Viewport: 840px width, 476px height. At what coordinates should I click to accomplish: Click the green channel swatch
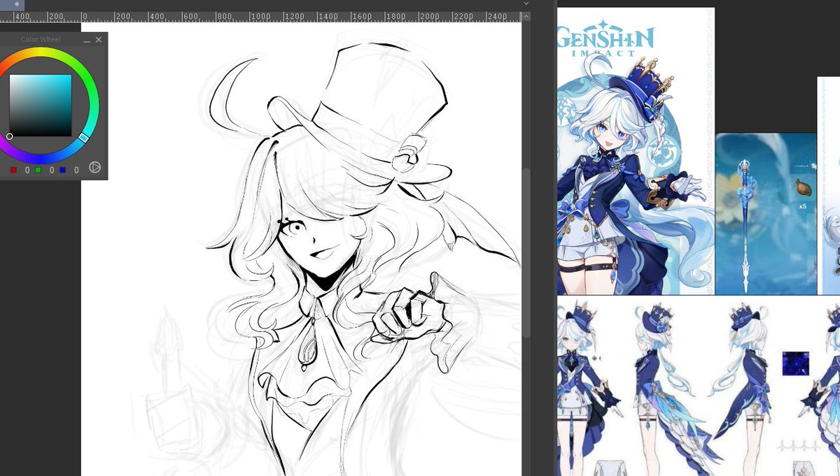point(38,170)
